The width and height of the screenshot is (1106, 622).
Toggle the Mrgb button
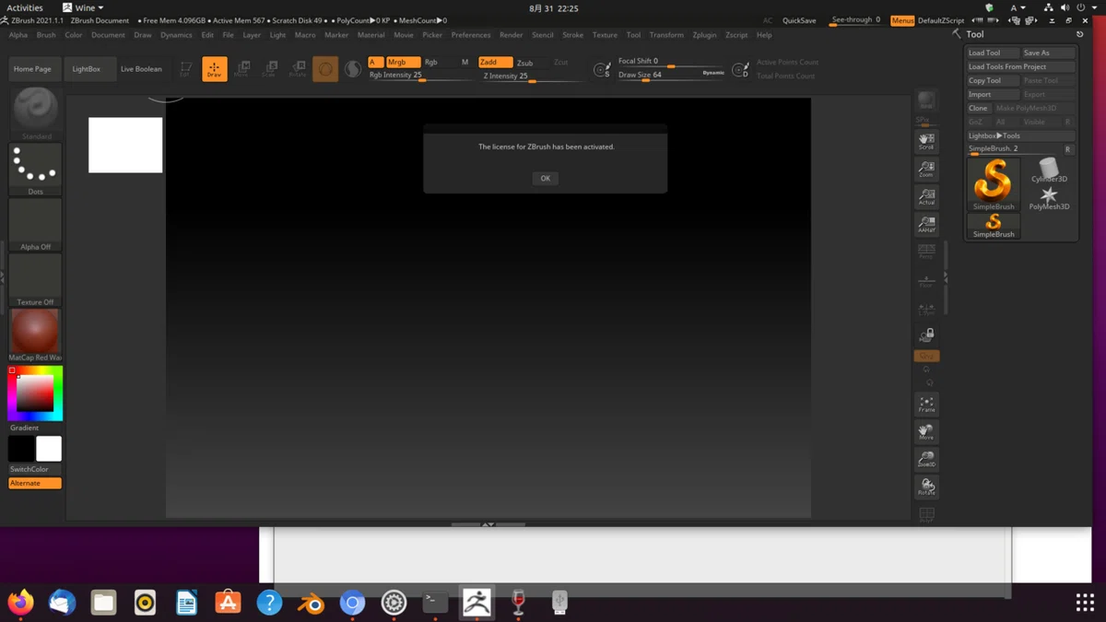pos(402,62)
